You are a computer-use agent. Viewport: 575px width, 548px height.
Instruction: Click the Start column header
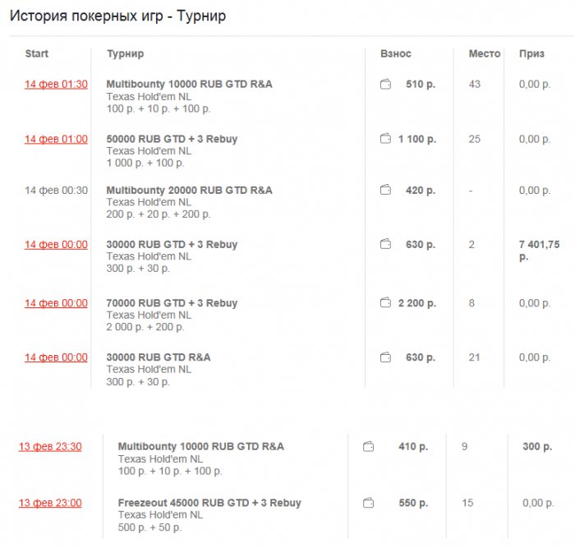coord(37,54)
